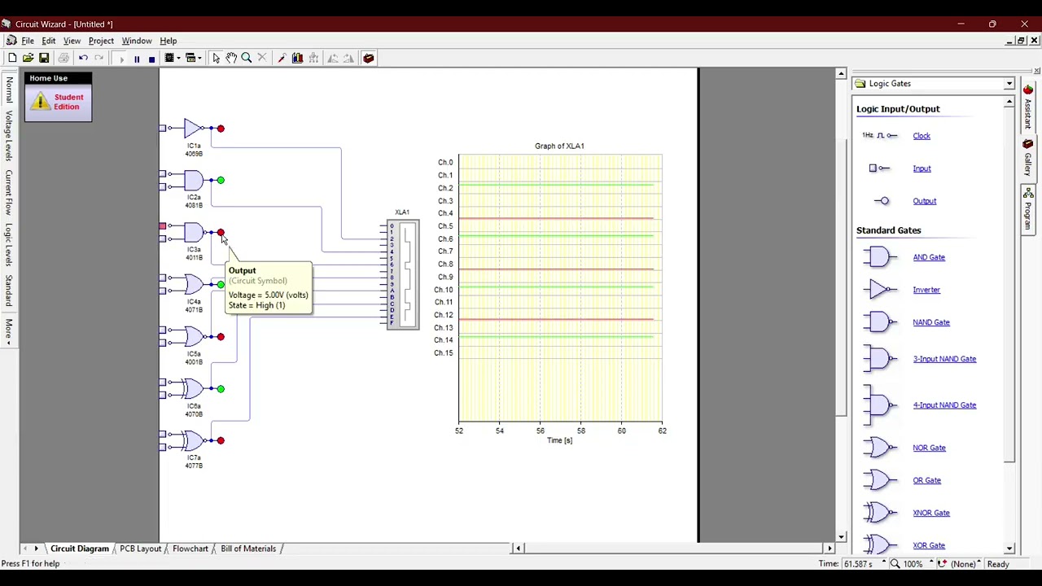
Task: Click the Inverter link
Action: click(926, 290)
